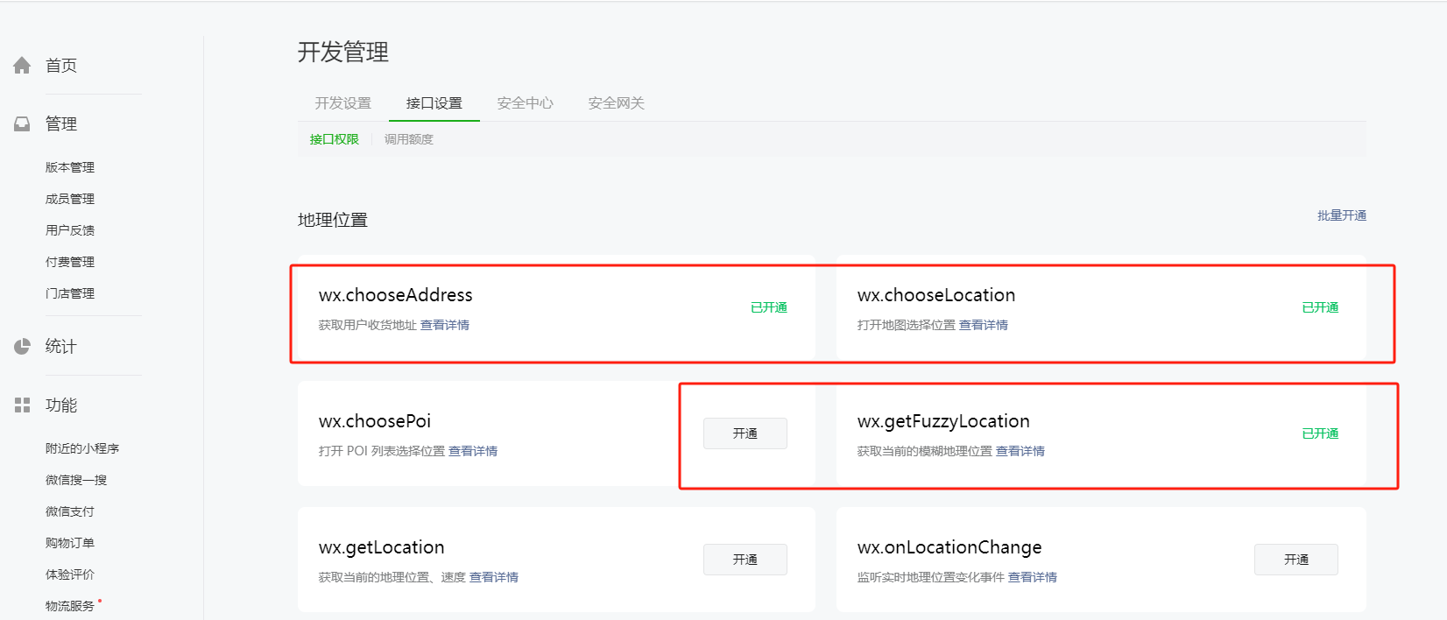
Task: Go to 门店管理
Action: tap(70, 293)
